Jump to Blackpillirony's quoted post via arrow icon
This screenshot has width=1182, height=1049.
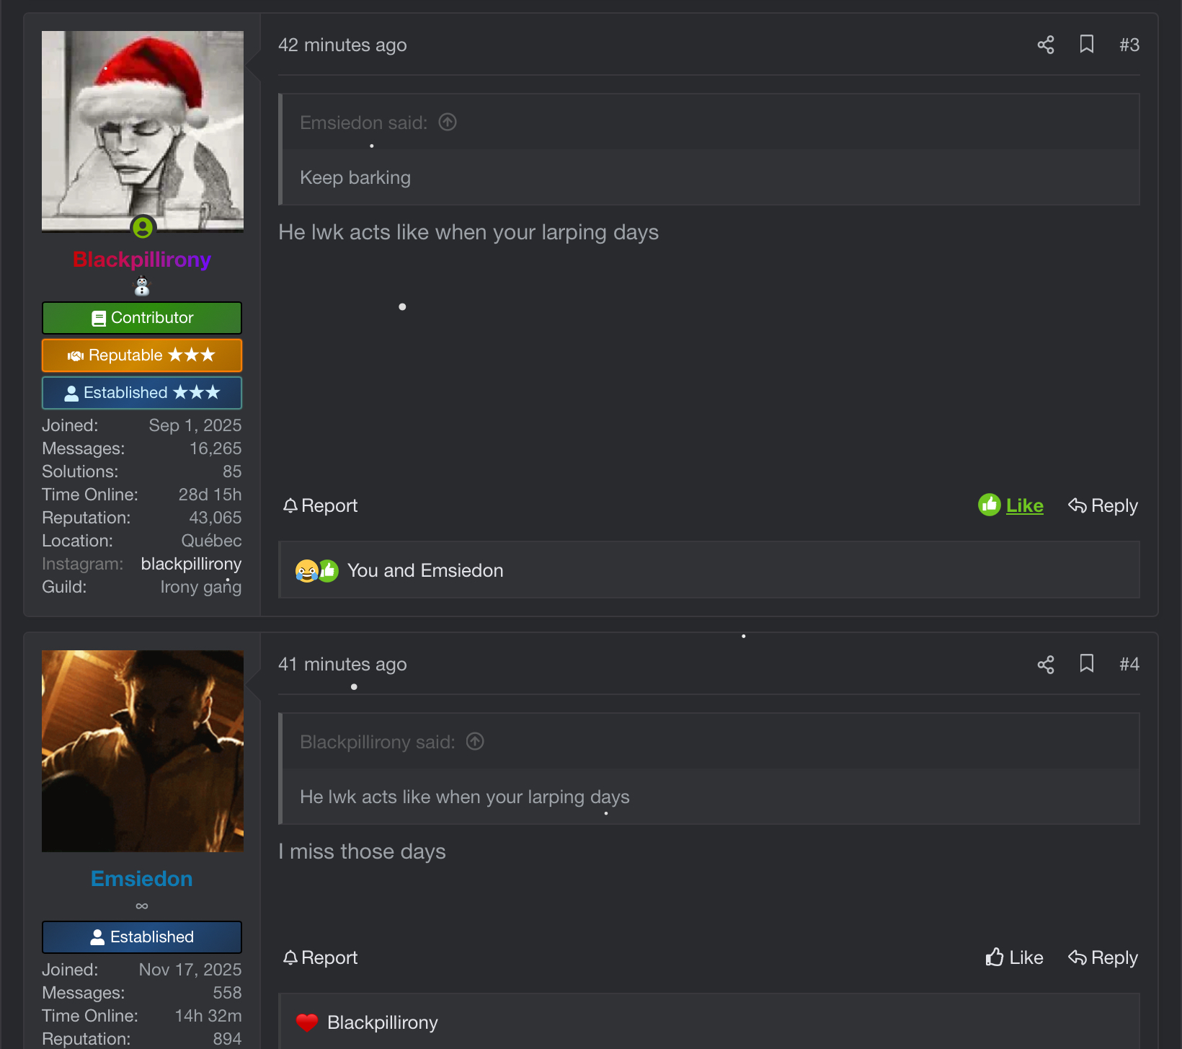[475, 741]
